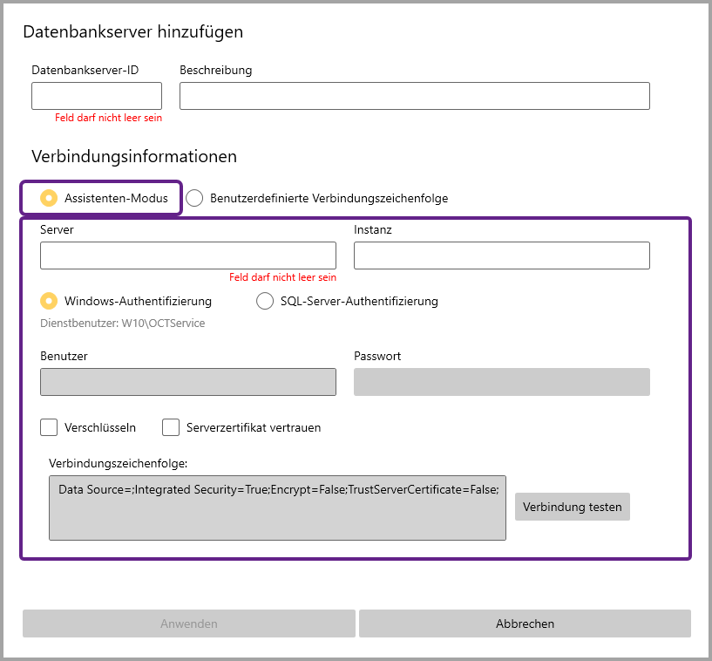This screenshot has width=712, height=661.
Task: Cancel the dialog with Abbrechen
Action: (x=525, y=624)
